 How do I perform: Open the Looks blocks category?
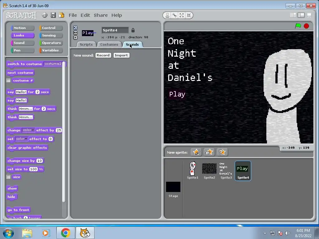[x=22, y=35]
